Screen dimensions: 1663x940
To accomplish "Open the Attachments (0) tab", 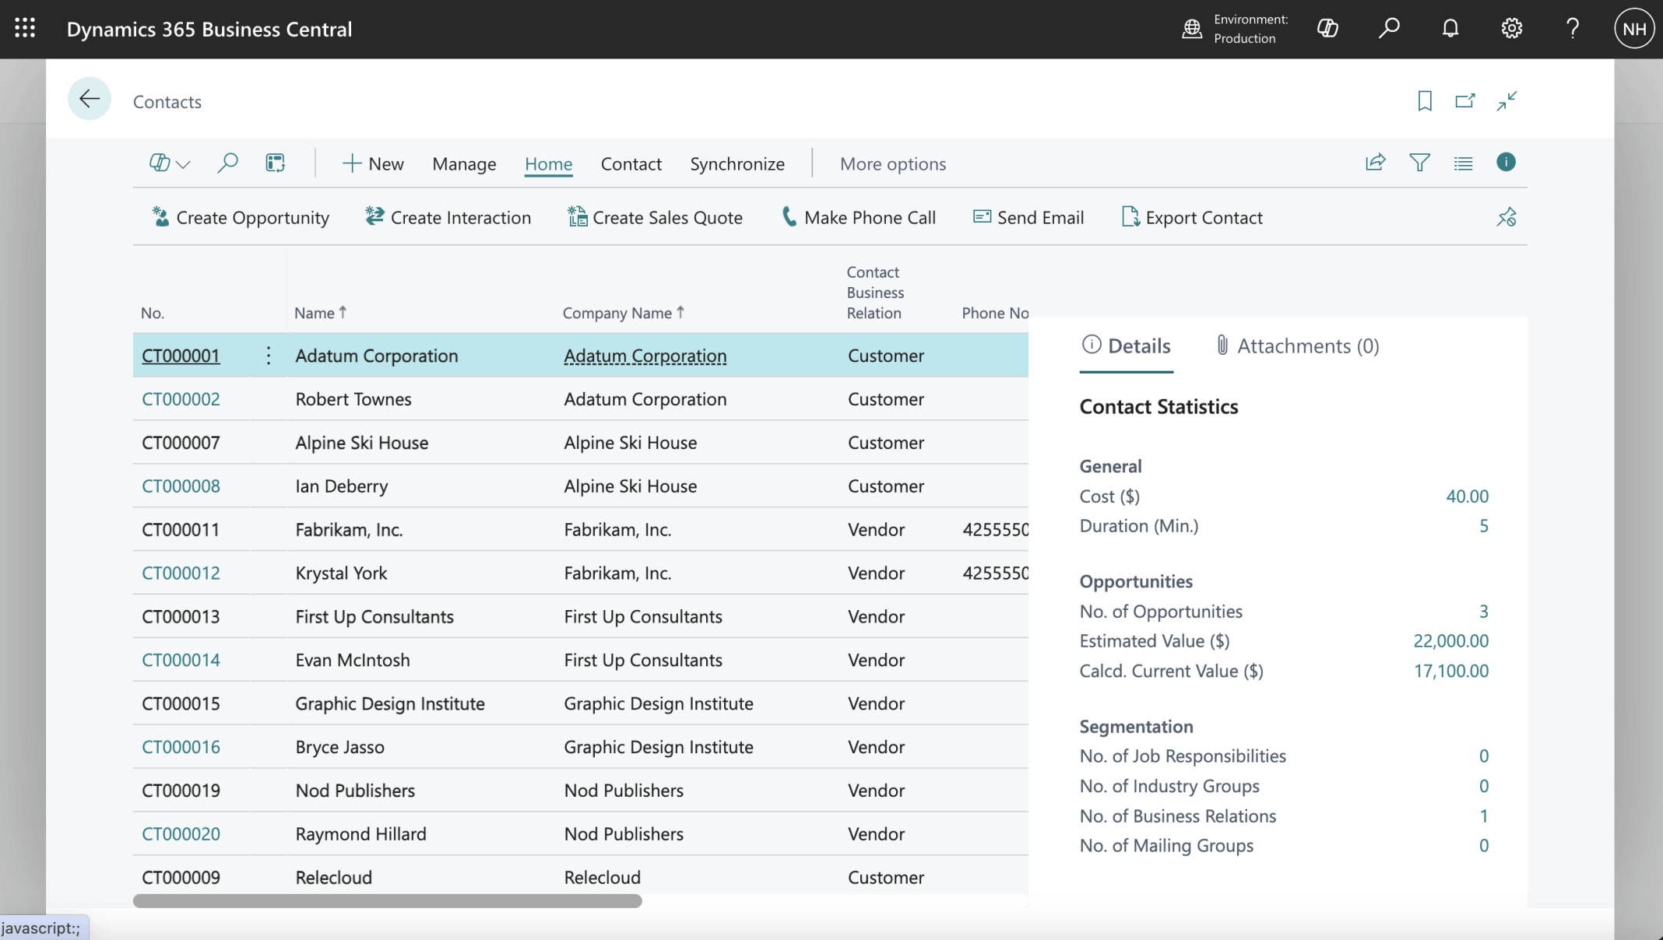I will [1297, 346].
